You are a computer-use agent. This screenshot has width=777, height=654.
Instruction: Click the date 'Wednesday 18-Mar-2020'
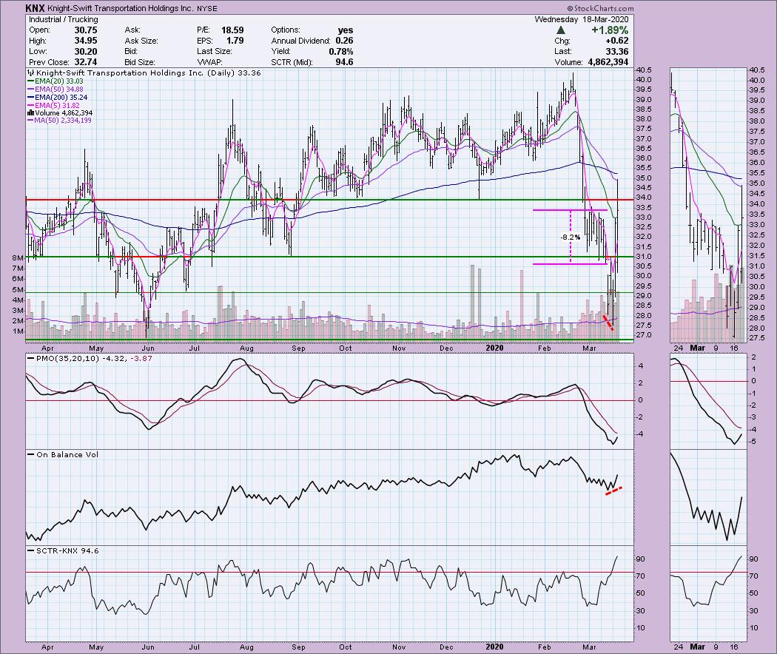[581, 19]
